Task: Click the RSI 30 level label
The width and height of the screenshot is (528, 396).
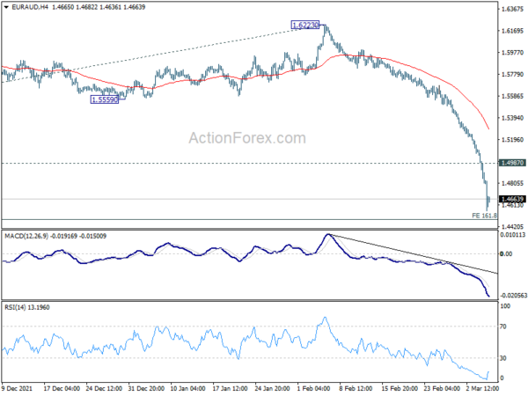Action: [x=503, y=358]
